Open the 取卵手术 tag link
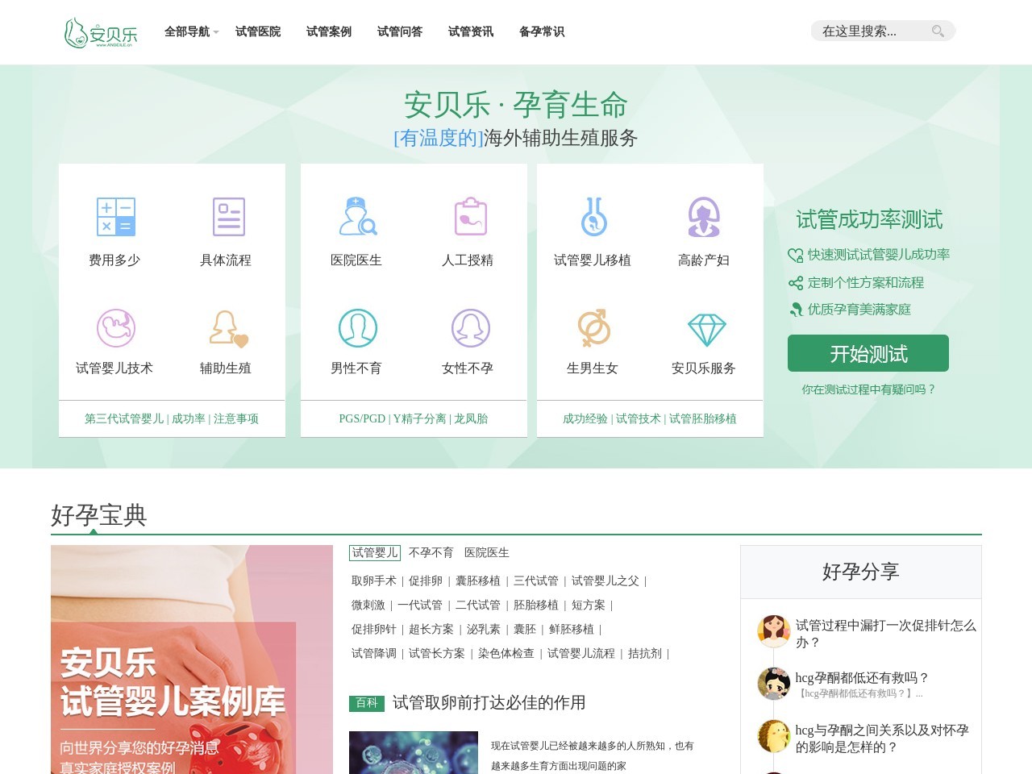This screenshot has width=1032, height=774. 374,580
